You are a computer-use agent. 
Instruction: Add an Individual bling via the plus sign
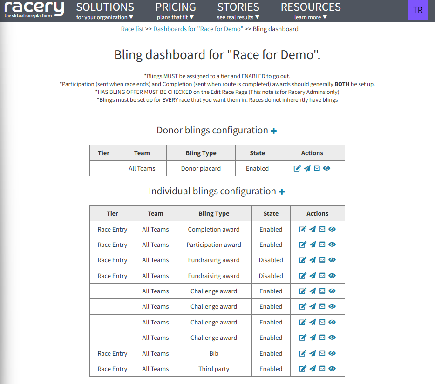282,191
